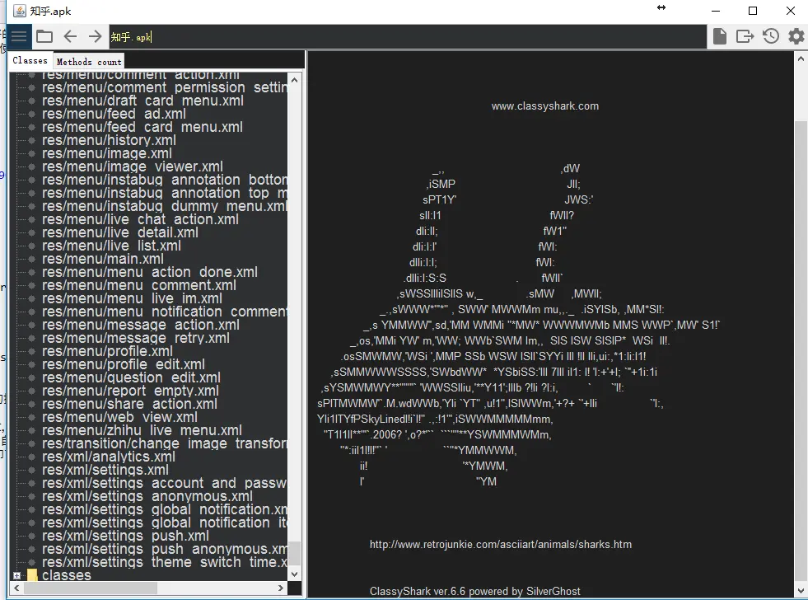Select the classes folder tree item

[x=67, y=575]
